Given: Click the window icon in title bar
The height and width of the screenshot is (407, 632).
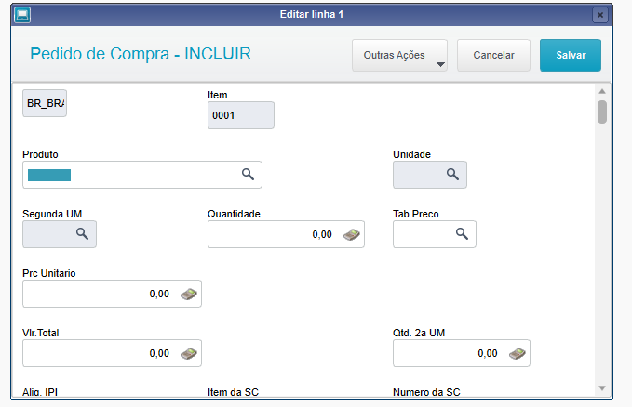Looking at the screenshot, I should (x=22, y=15).
